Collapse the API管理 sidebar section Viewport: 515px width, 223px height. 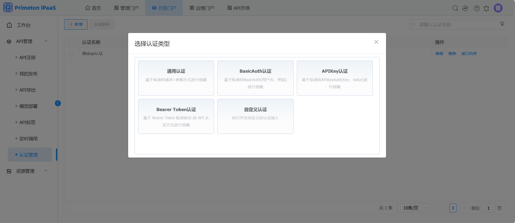(46, 41)
